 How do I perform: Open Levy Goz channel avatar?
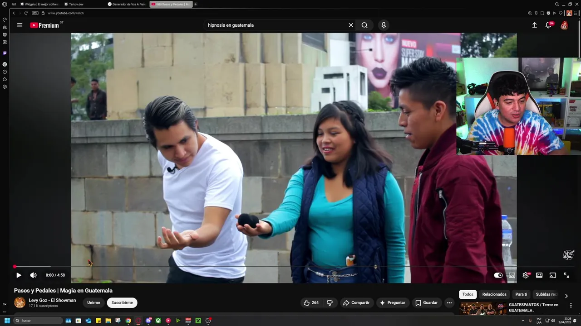[20, 302]
